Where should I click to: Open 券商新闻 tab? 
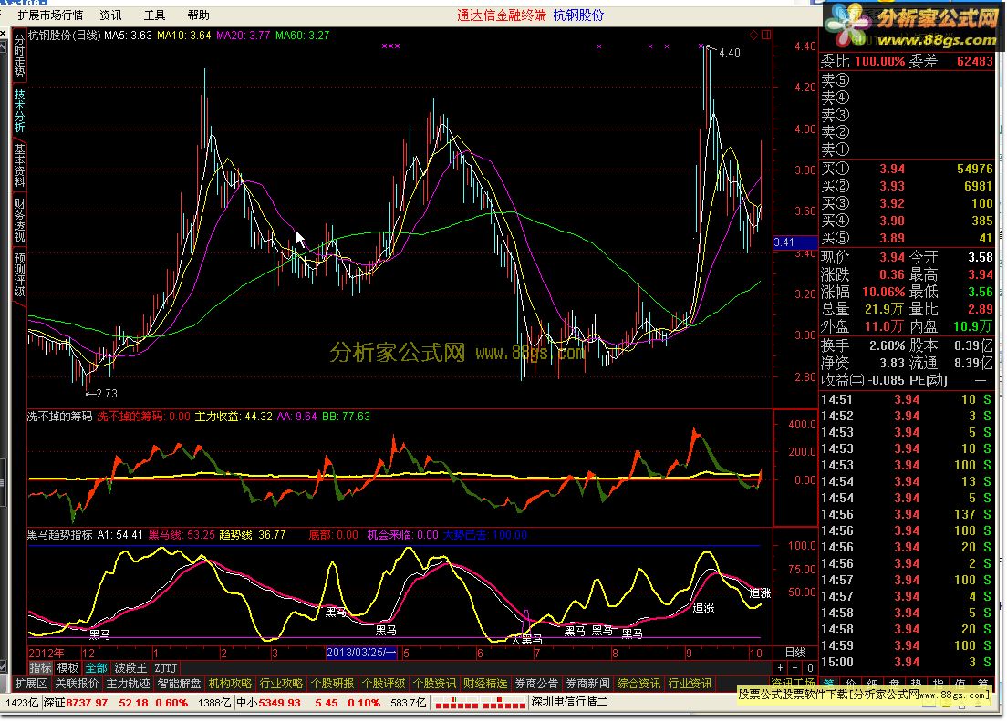[x=587, y=684]
